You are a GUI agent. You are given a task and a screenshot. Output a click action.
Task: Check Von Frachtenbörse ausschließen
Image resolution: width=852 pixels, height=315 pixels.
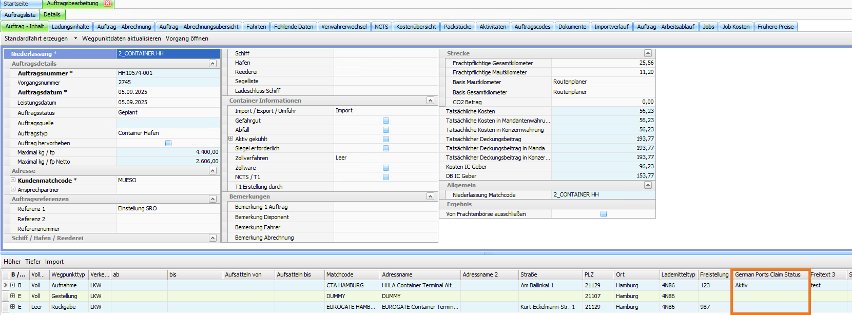click(604, 214)
